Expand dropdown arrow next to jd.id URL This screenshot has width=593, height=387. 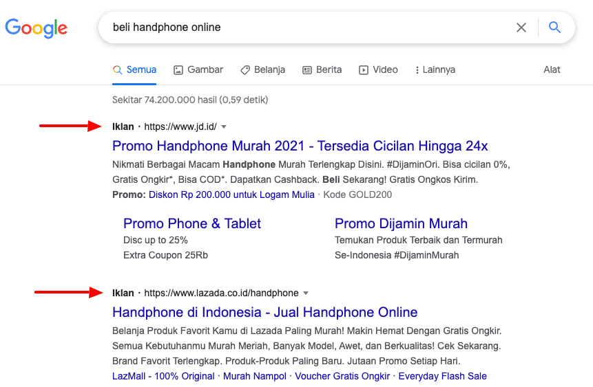tap(224, 127)
